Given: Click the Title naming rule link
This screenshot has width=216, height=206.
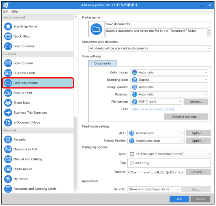Looking at the screenshot, I should click(x=153, y=109).
